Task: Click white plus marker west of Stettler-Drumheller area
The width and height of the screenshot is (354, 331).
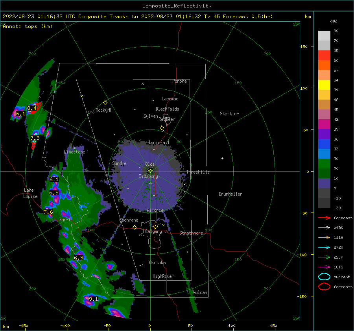Action: (x=222, y=158)
